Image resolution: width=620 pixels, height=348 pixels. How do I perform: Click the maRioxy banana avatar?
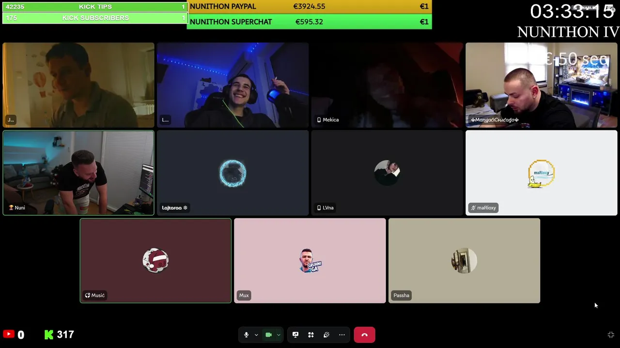542,173
